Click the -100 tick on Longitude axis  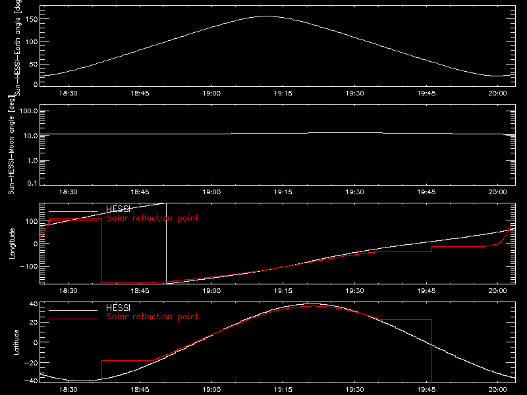(29, 266)
